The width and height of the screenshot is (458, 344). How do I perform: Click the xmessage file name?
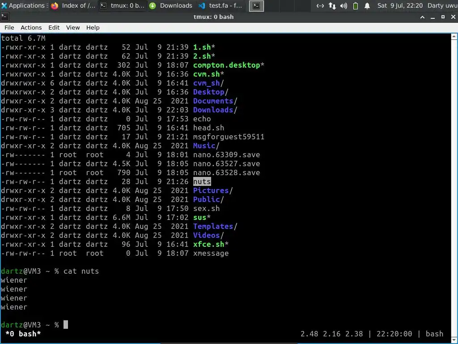tap(211, 253)
